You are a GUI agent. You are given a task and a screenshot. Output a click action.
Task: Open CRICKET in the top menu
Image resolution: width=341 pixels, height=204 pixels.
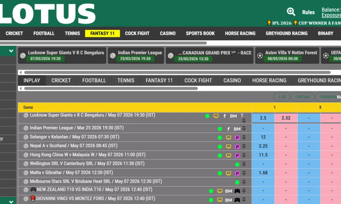(x=14, y=34)
